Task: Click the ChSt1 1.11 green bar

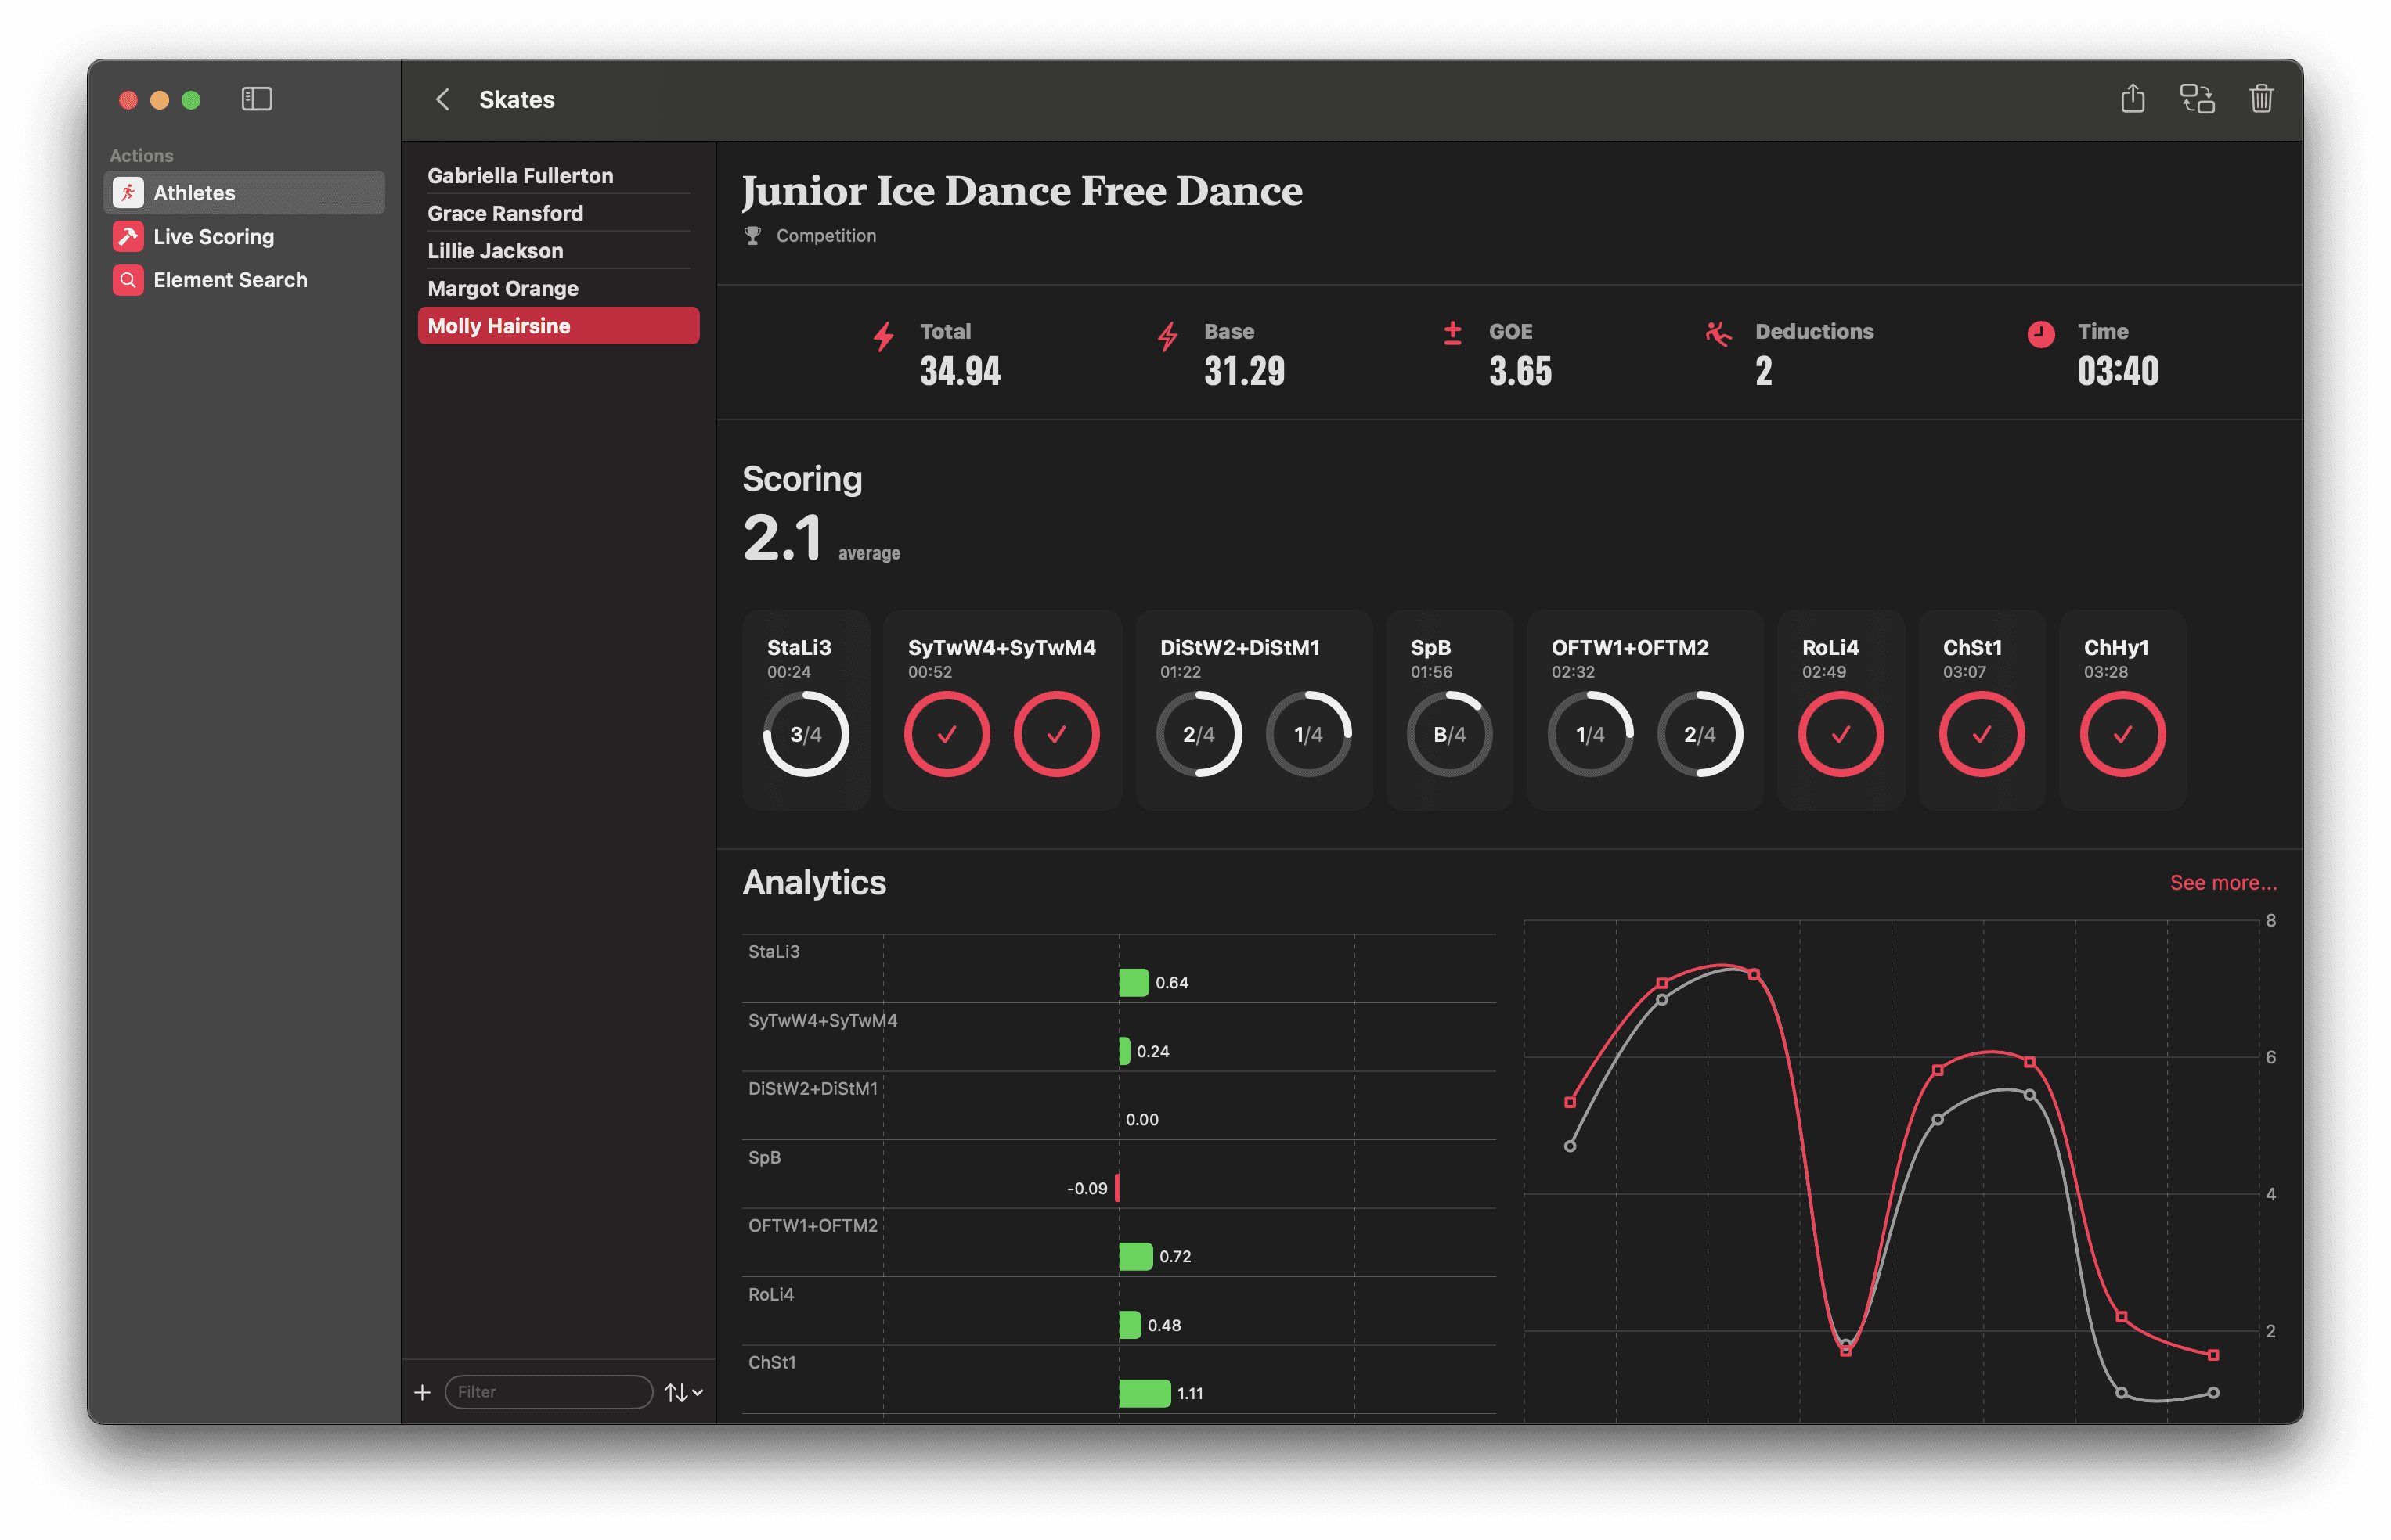Action: [x=1145, y=1394]
